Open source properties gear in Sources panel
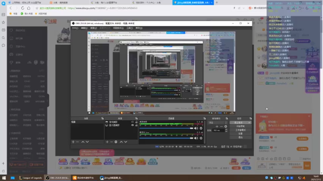 click(116, 142)
